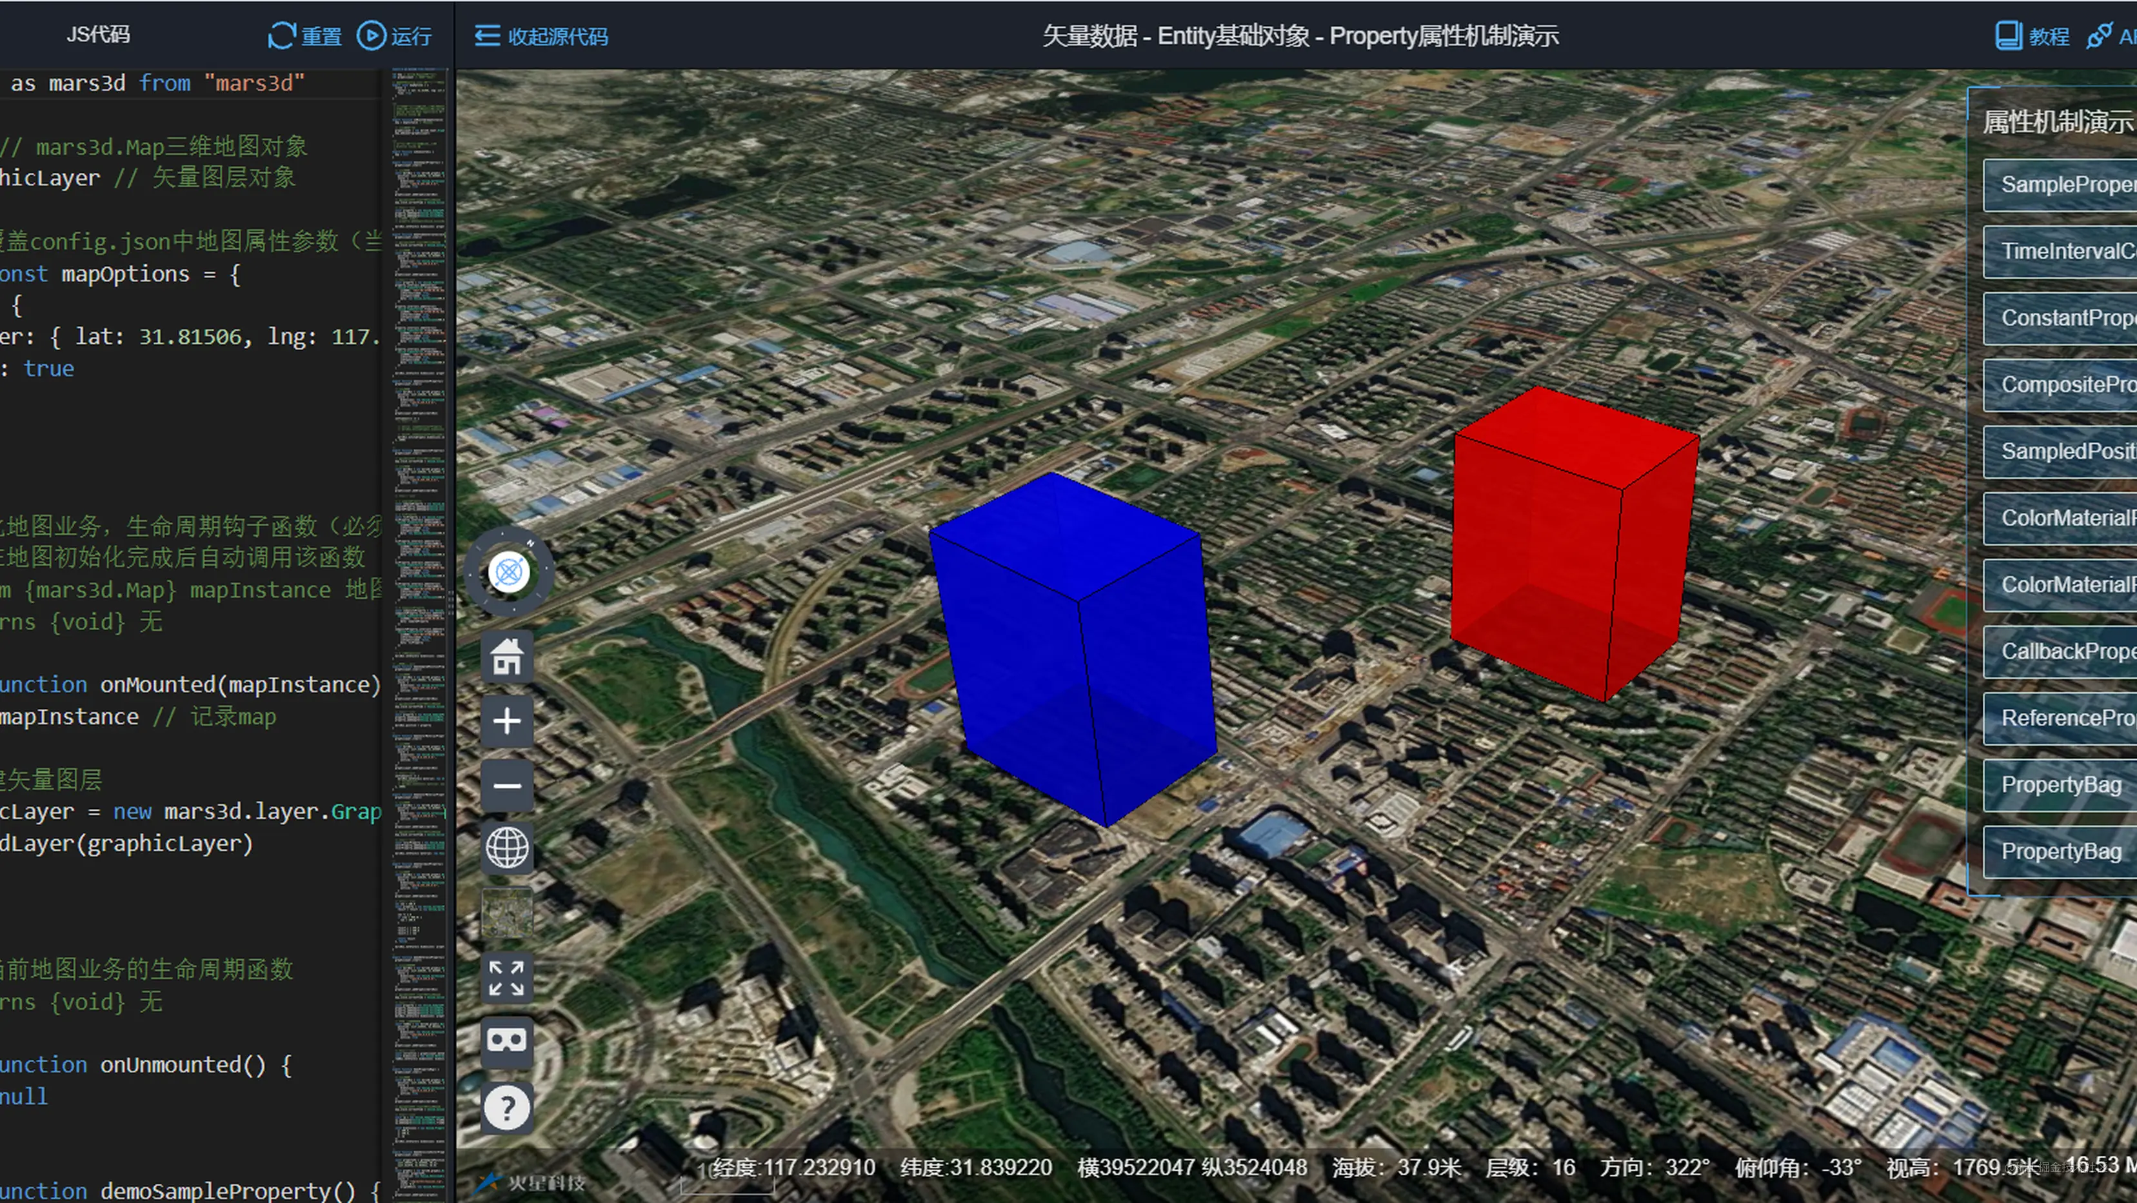Zoom in with the plus icon
Image resolution: width=2137 pixels, height=1203 pixels.
pos(507,720)
